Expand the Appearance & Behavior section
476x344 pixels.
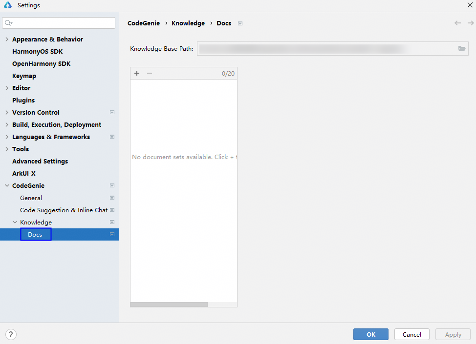tap(7, 40)
